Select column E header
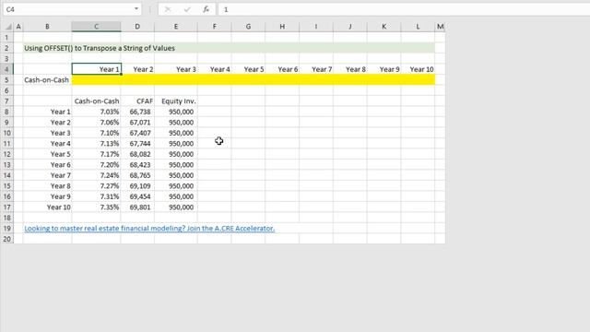The image size is (590, 332). (176, 27)
